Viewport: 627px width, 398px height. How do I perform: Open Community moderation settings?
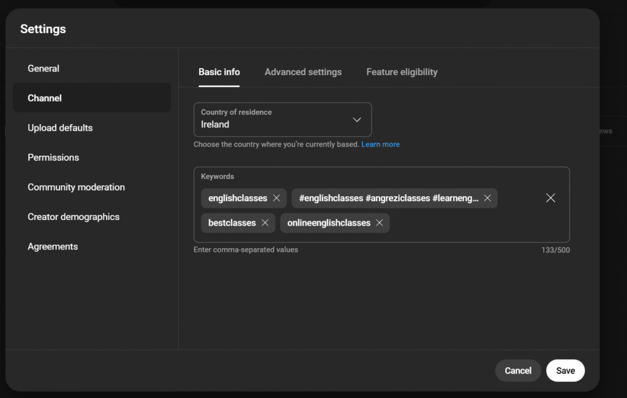[76, 187]
